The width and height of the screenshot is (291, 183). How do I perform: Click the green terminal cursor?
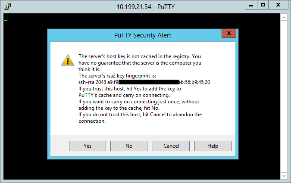point(6,17)
